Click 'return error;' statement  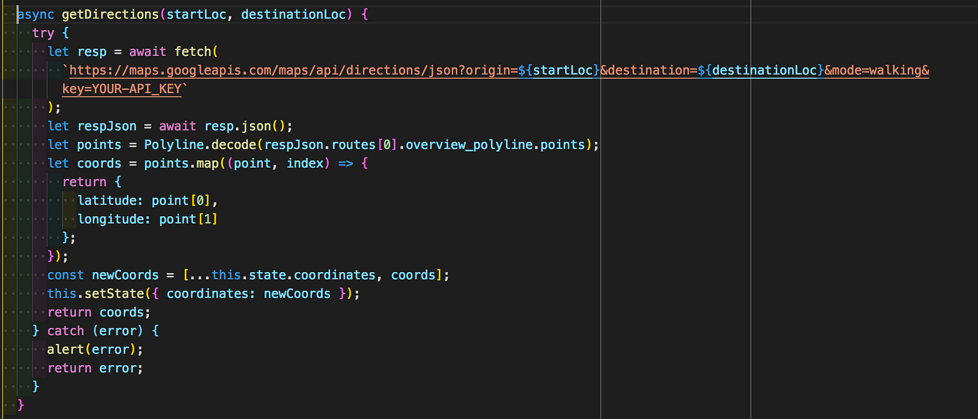pyautogui.click(x=95, y=368)
